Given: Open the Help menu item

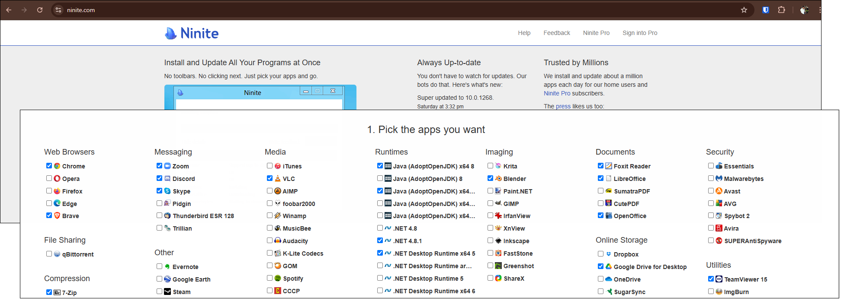Looking at the screenshot, I should click(x=524, y=33).
